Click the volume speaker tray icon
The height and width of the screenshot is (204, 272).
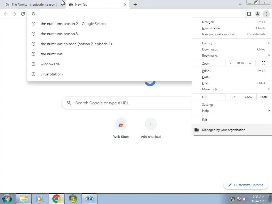pos(245,199)
